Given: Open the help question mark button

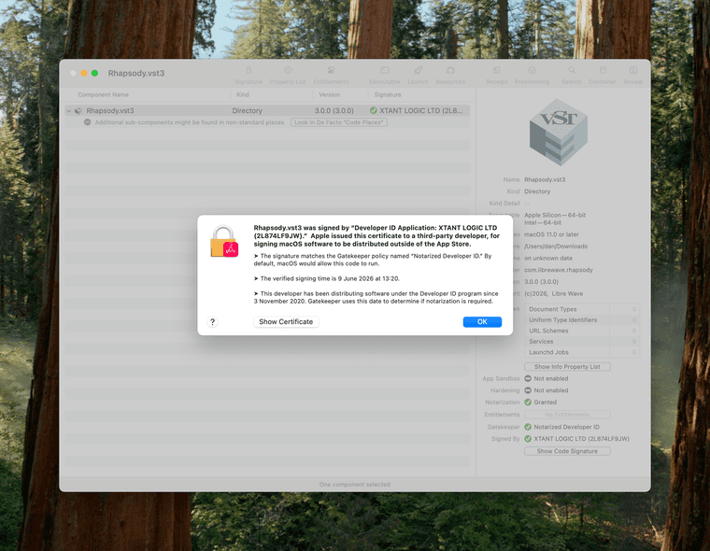Looking at the screenshot, I should click(212, 322).
